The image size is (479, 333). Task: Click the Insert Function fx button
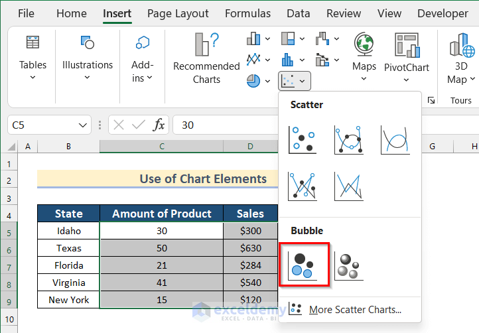tap(159, 125)
